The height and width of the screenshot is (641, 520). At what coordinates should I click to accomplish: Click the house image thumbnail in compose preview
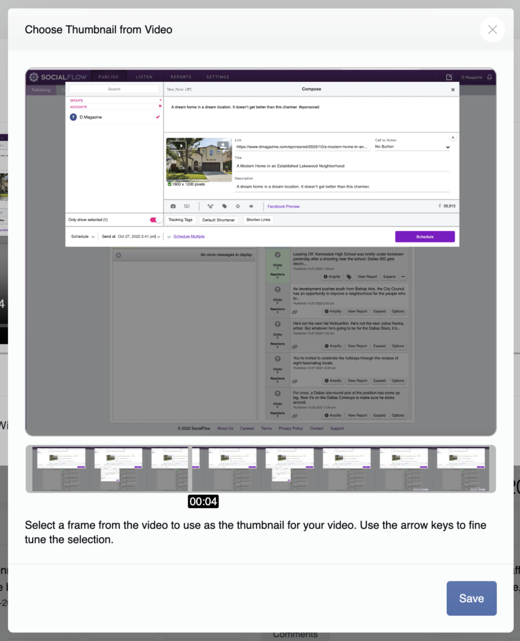(199, 160)
